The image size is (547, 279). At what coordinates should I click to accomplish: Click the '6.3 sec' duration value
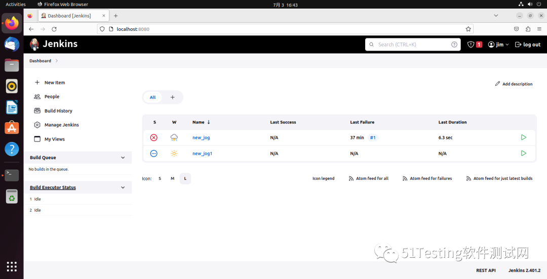click(x=446, y=137)
